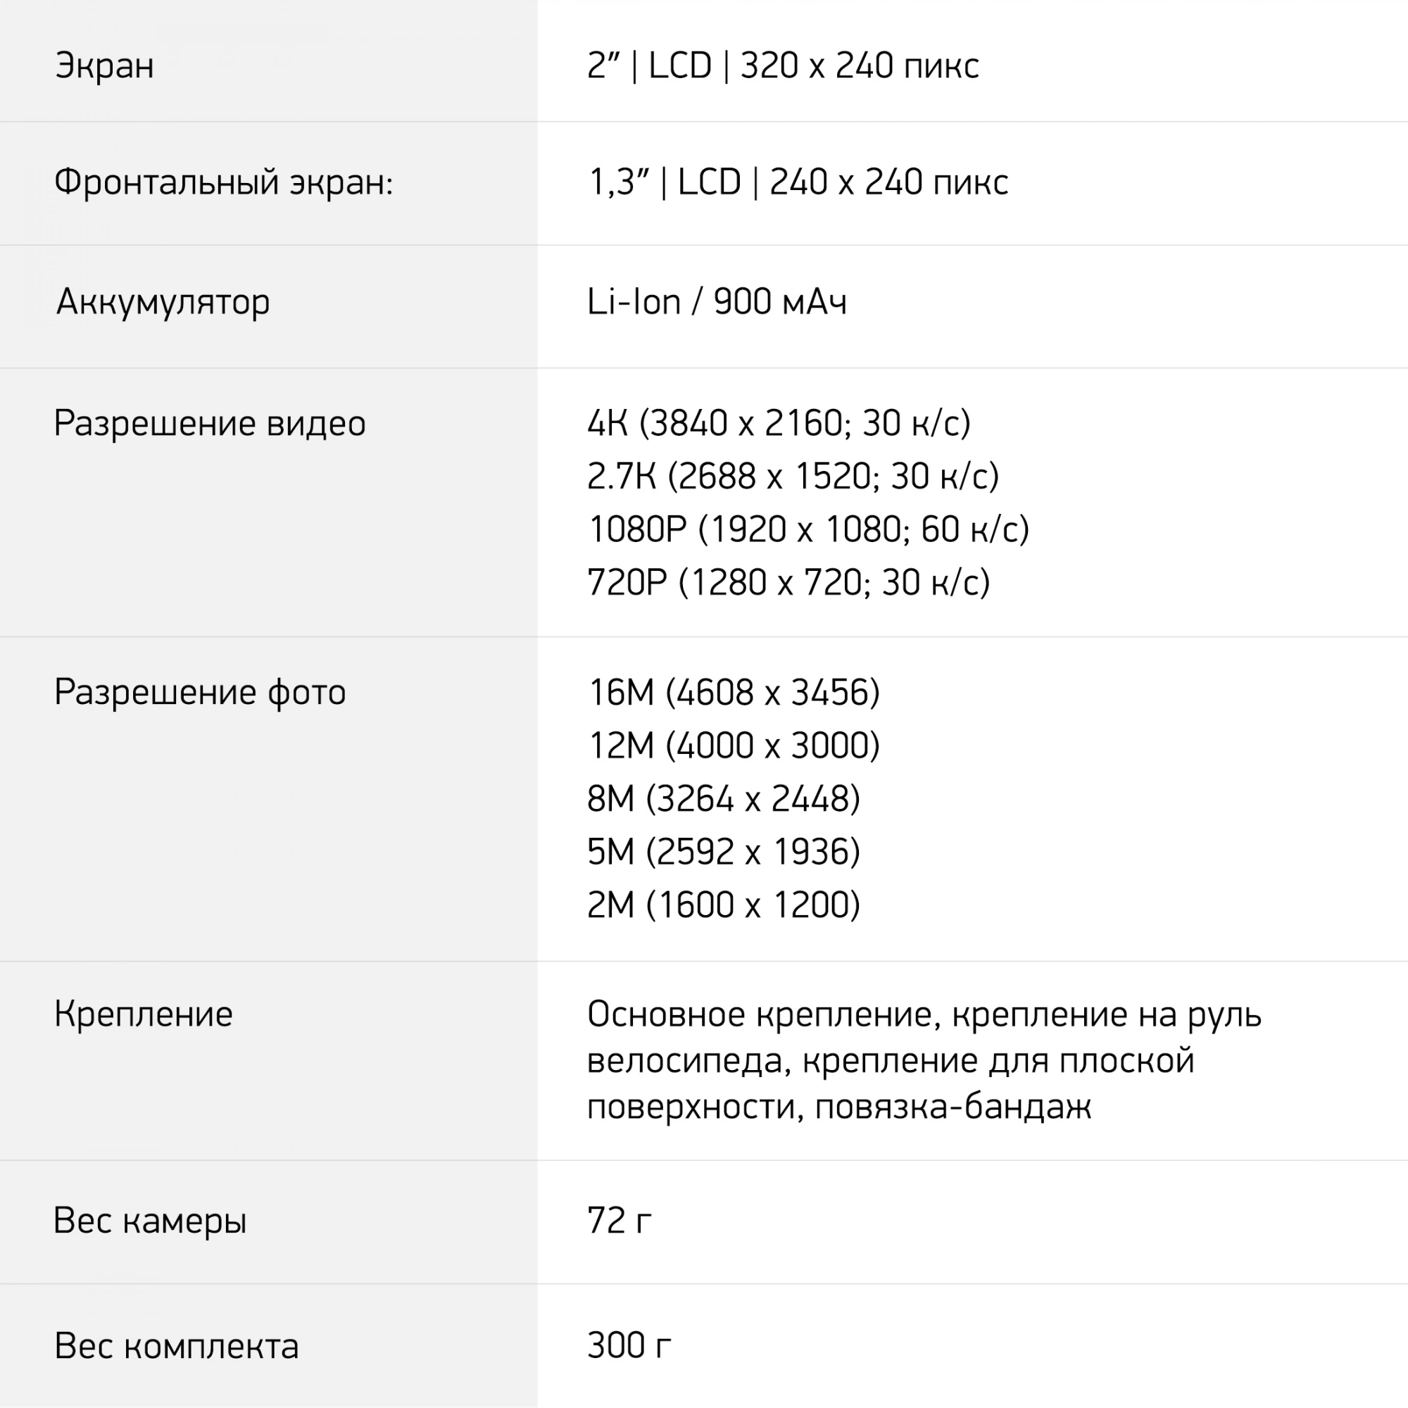Click the "Разрешение фото" label
Viewport: 1408px width, 1408px height.
pyautogui.click(x=200, y=692)
